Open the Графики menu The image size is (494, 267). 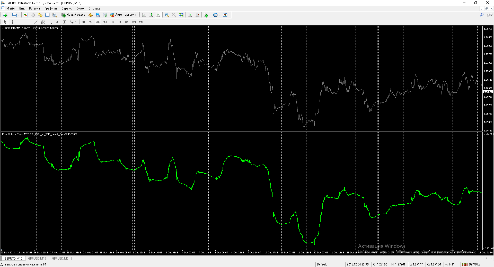(50, 8)
